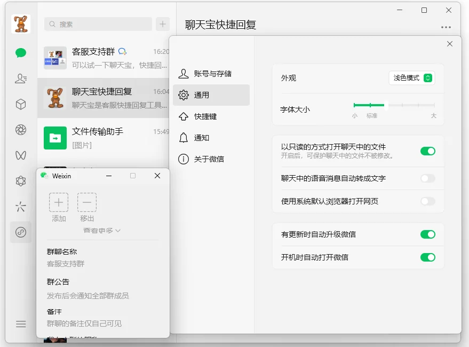
Task: Open more options dots in chat header
Action: click(x=446, y=27)
